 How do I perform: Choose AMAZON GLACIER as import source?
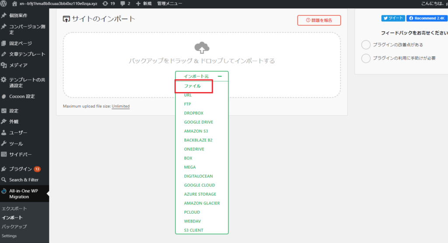pyautogui.click(x=202, y=203)
